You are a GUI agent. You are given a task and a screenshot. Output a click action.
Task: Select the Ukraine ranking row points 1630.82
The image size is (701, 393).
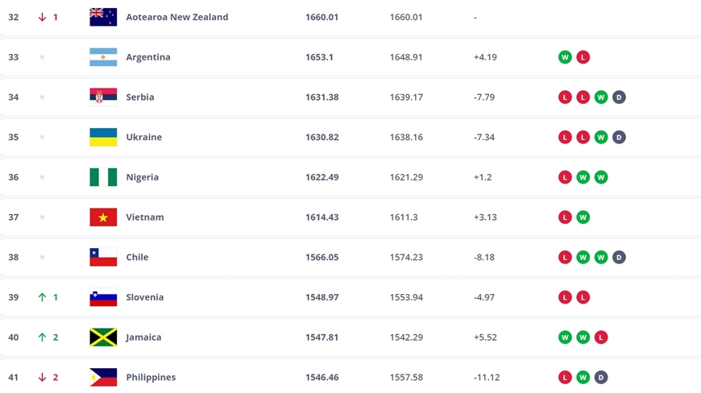click(321, 137)
